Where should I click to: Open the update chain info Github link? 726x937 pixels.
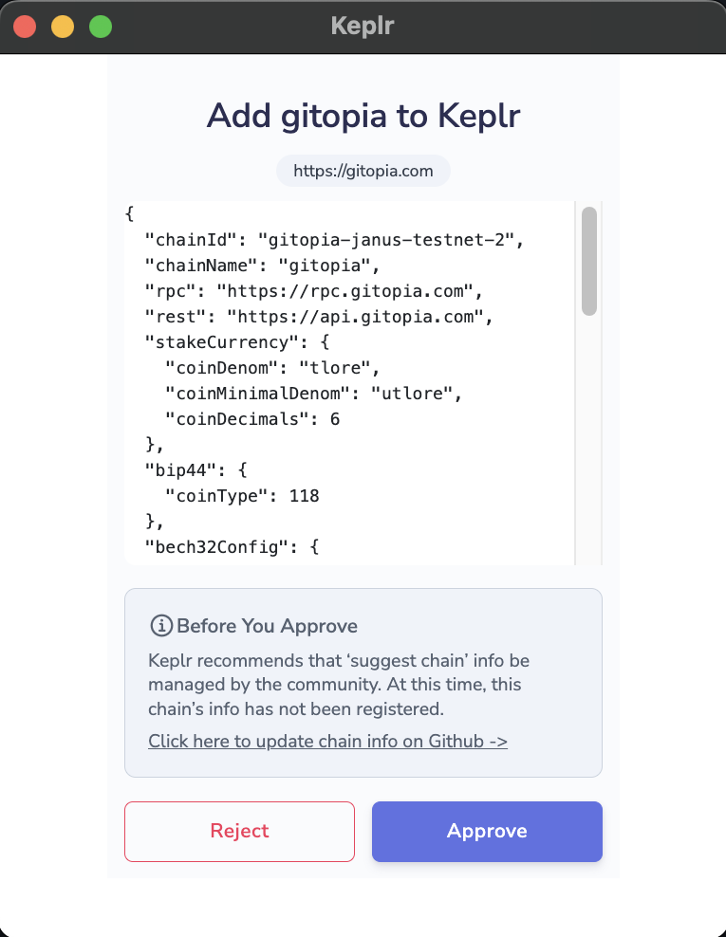(327, 741)
